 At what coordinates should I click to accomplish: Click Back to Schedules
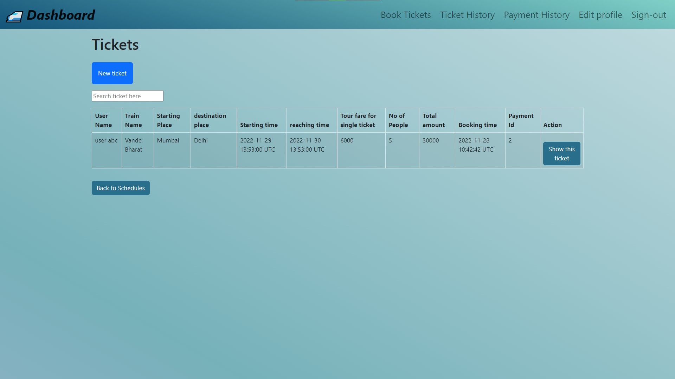click(x=120, y=188)
